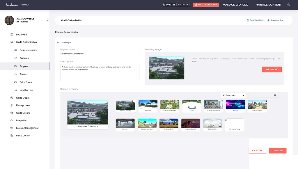Go back using Create region arrow
This screenshot has width=298, height=169.
point(58,43)
